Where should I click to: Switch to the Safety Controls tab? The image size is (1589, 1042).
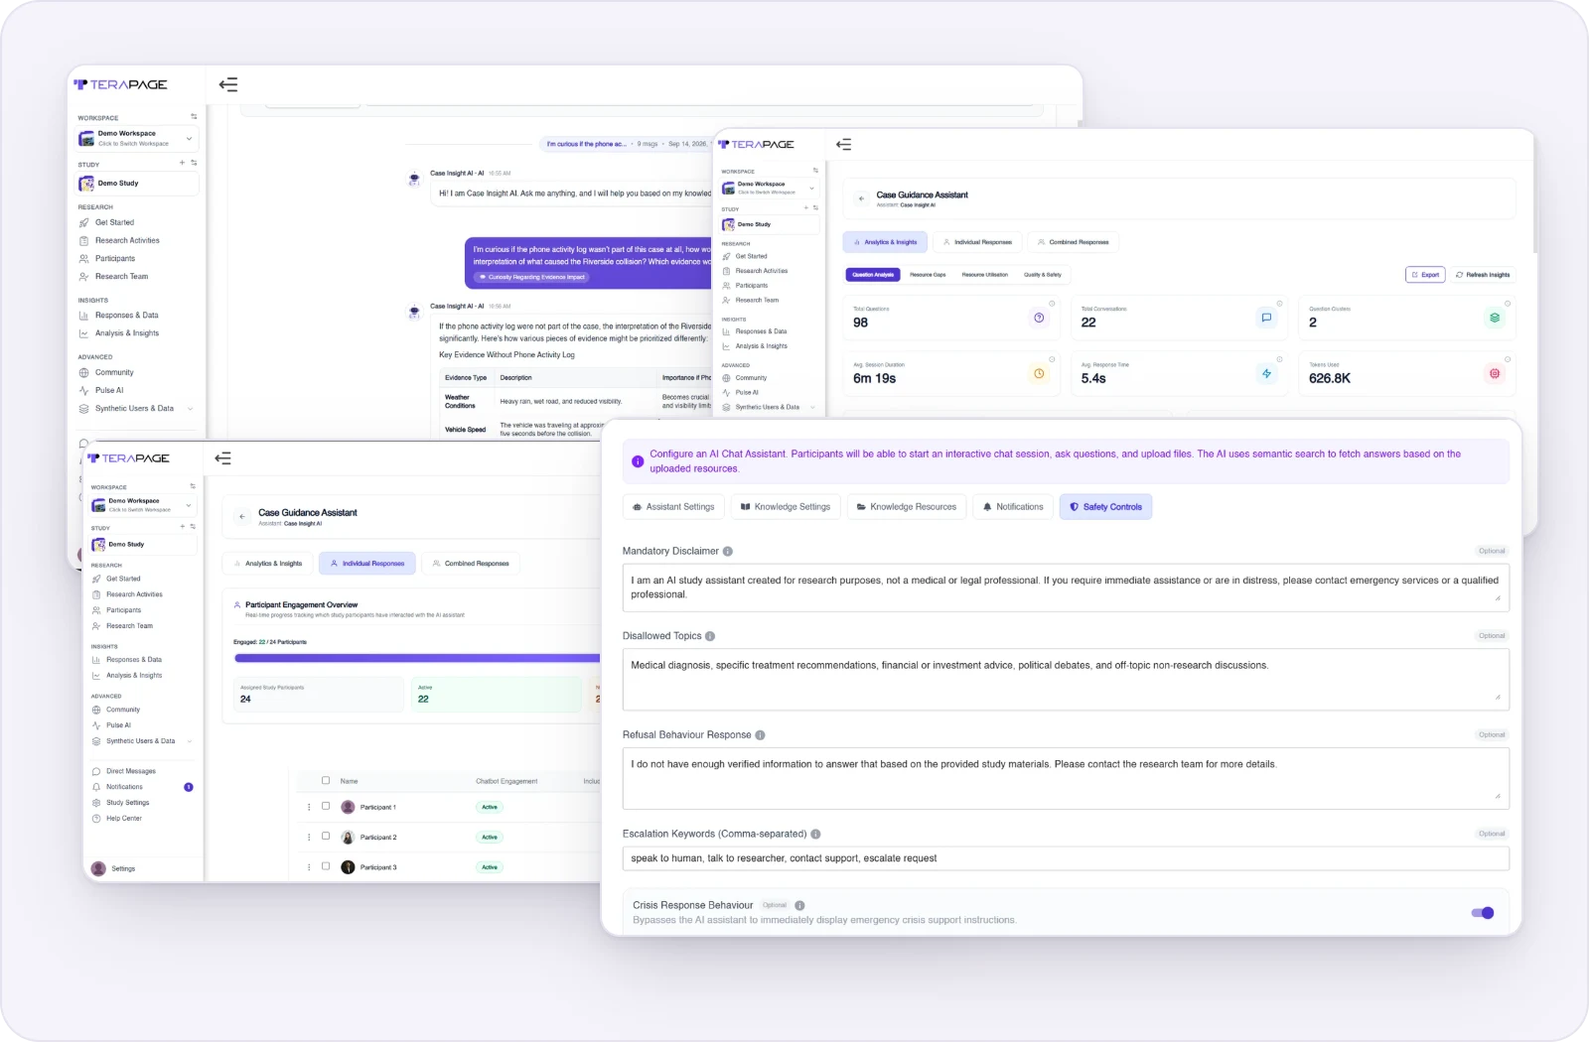1105,507
